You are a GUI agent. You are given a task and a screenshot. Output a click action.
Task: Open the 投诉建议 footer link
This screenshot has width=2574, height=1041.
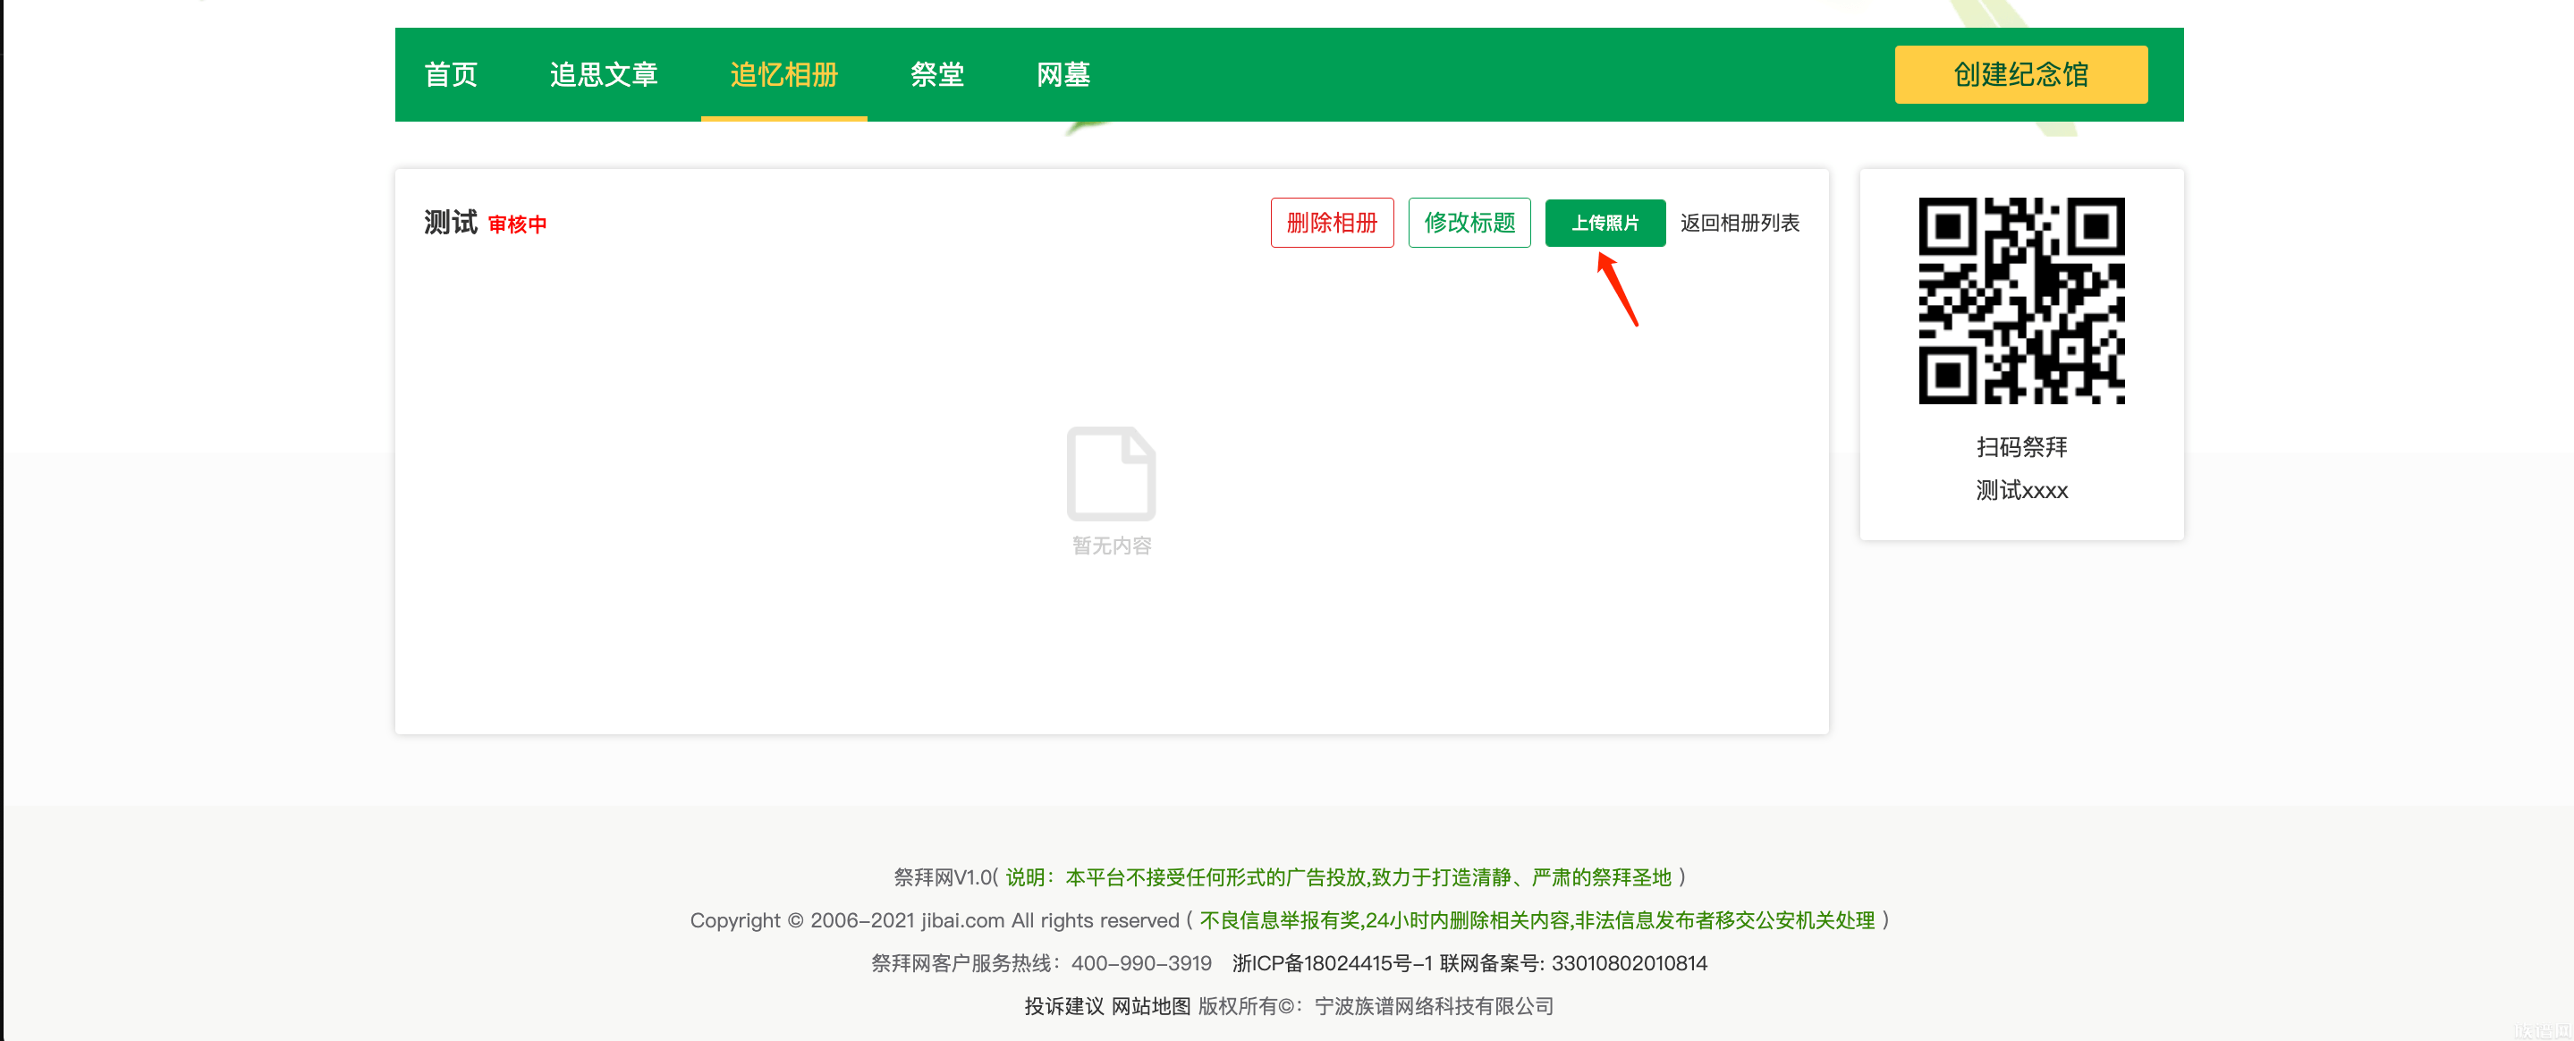[x=1063, y=1006]
